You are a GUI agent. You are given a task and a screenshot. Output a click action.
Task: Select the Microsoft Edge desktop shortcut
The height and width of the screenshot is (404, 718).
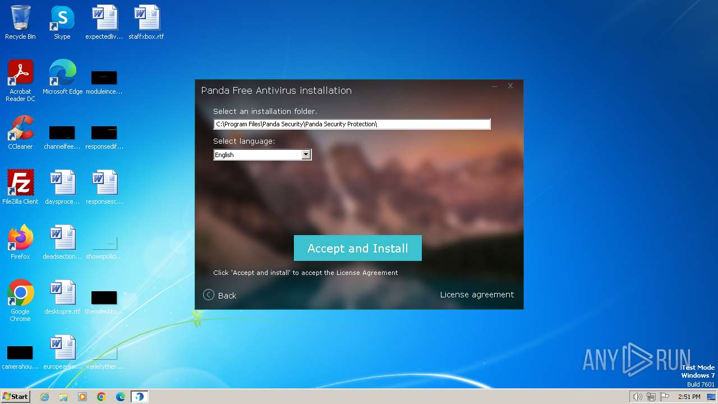coord(62,77)
